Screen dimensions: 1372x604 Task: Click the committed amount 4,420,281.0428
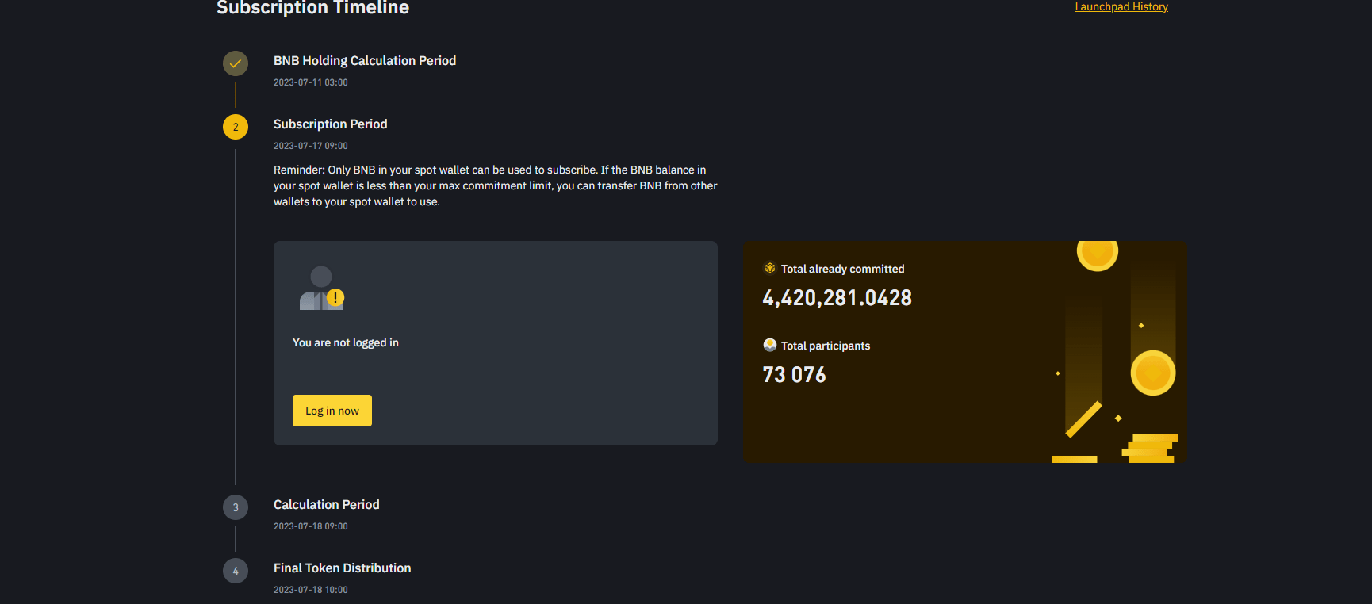tap(837, 298)
